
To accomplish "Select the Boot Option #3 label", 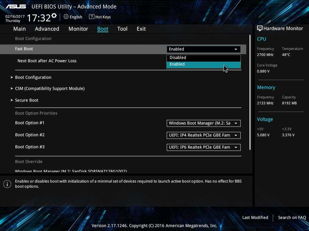I will (x=30, y=147).
